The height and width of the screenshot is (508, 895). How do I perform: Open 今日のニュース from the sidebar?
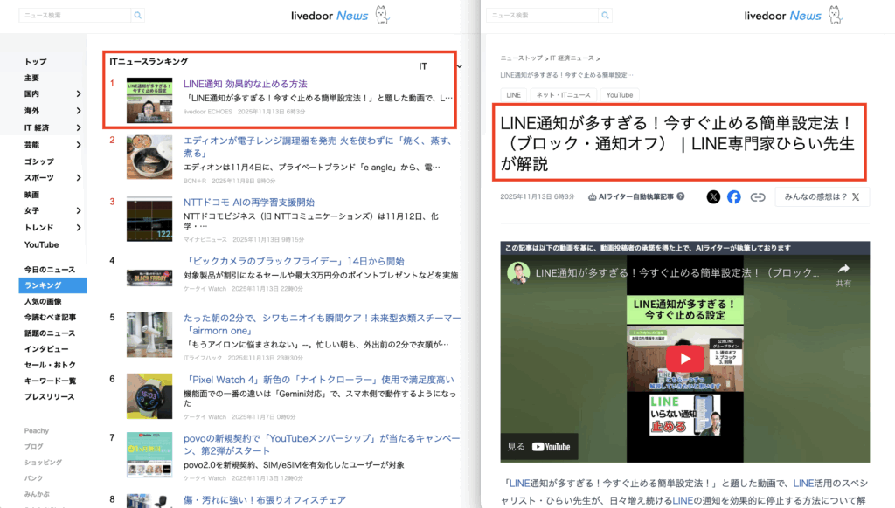click(51, 269)
